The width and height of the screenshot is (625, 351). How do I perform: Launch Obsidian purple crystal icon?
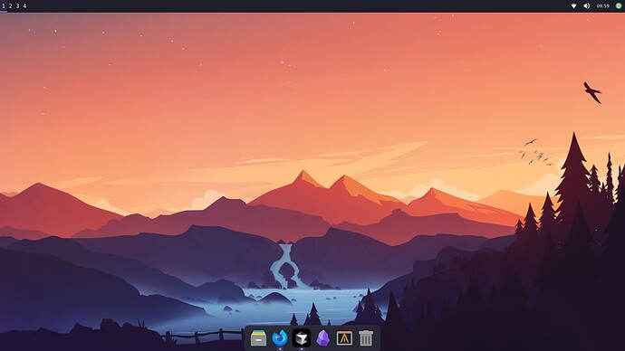coord(322,338)
